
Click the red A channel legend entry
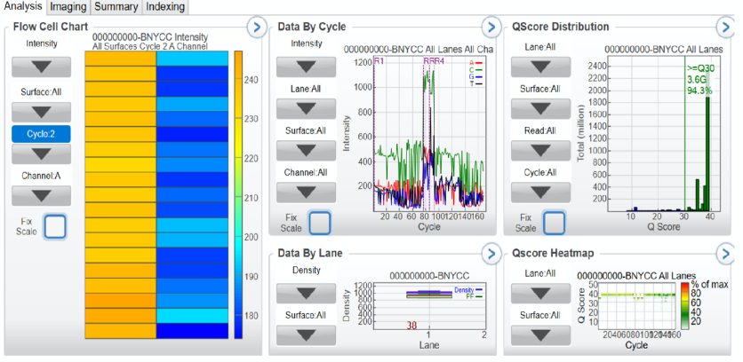(x=475, y=62)
